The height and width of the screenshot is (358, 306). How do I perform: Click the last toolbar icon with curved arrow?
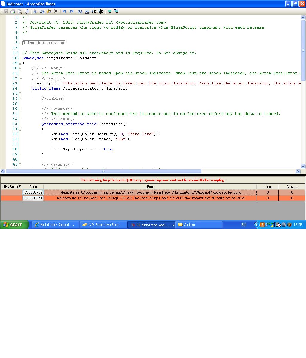116,11
